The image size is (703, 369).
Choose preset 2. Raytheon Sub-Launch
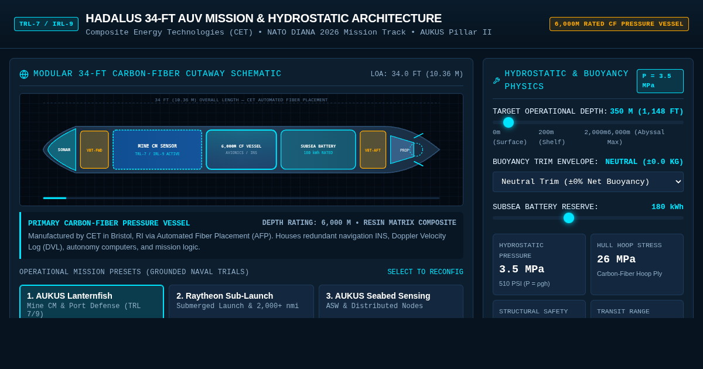(241, 302)
